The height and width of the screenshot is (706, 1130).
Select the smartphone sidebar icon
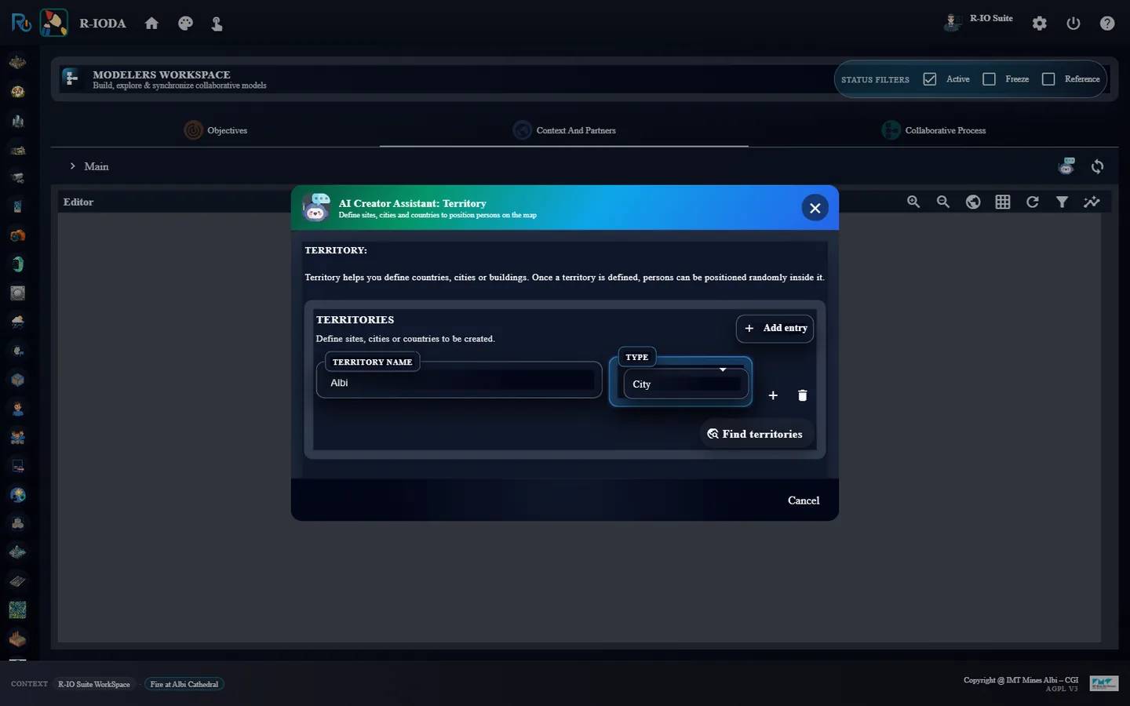[17, 207]
